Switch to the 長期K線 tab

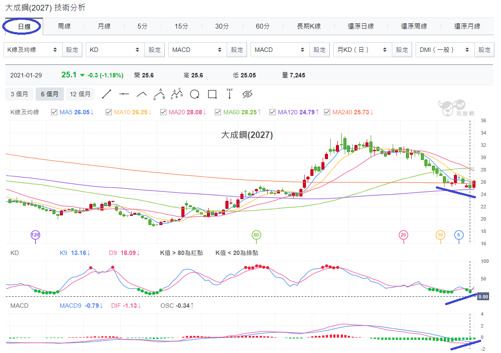click(x=309, y=26)
